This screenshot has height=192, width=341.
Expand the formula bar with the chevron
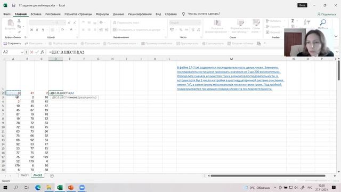click(337, 52)
